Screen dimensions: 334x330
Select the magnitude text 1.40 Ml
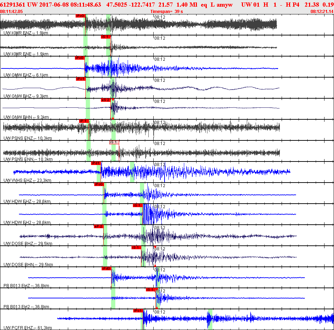click(187, 5)
